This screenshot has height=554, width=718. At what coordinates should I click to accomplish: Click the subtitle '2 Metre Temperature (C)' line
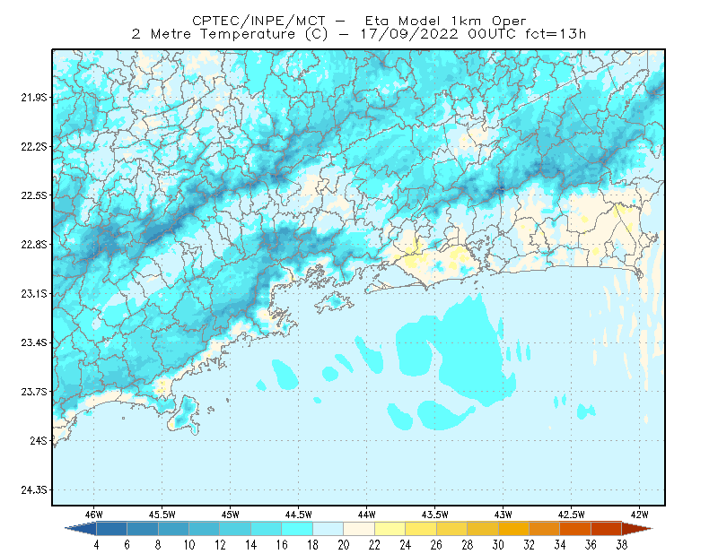click(x=359, y=34)
